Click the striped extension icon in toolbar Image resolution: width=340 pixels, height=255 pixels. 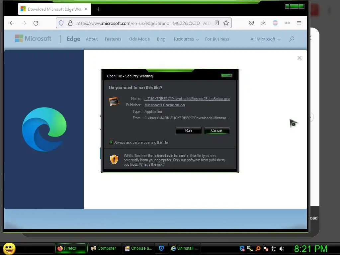click(x=275, y=23)
